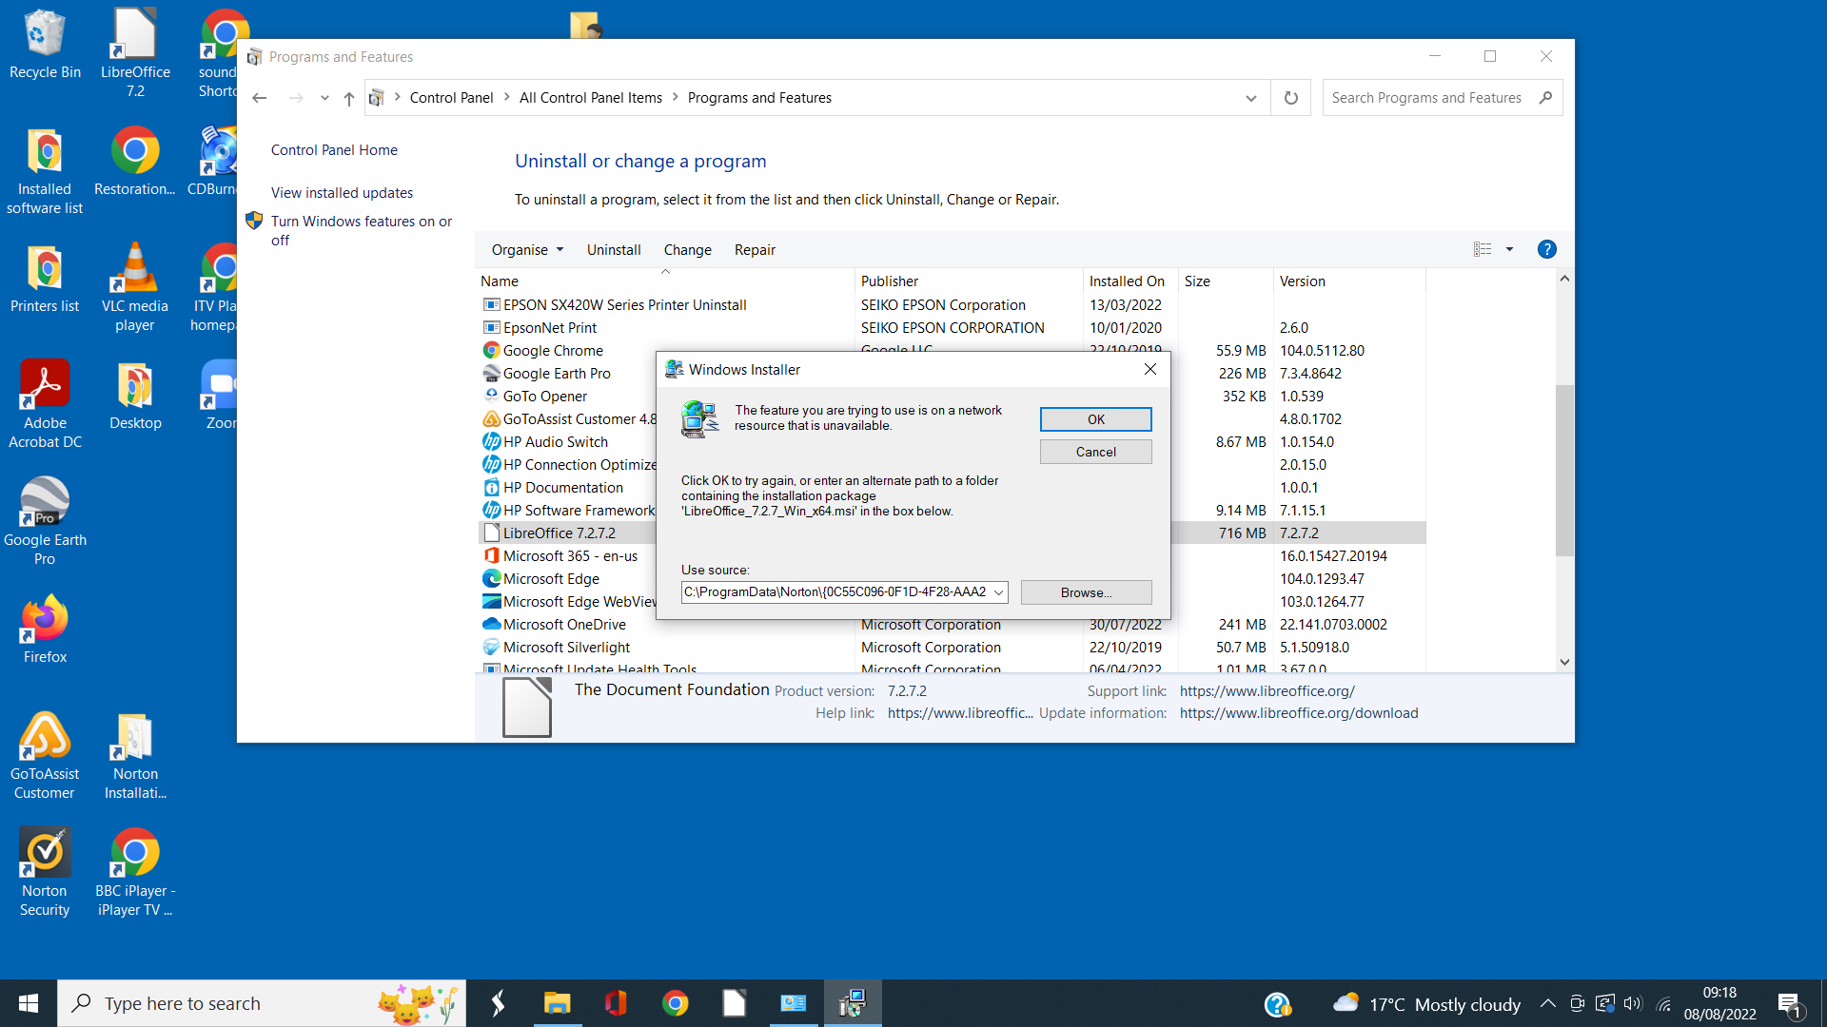Screen dimensions: 1827x1027
Task: Open notification center icon
Action: tap(1789, 1004)
